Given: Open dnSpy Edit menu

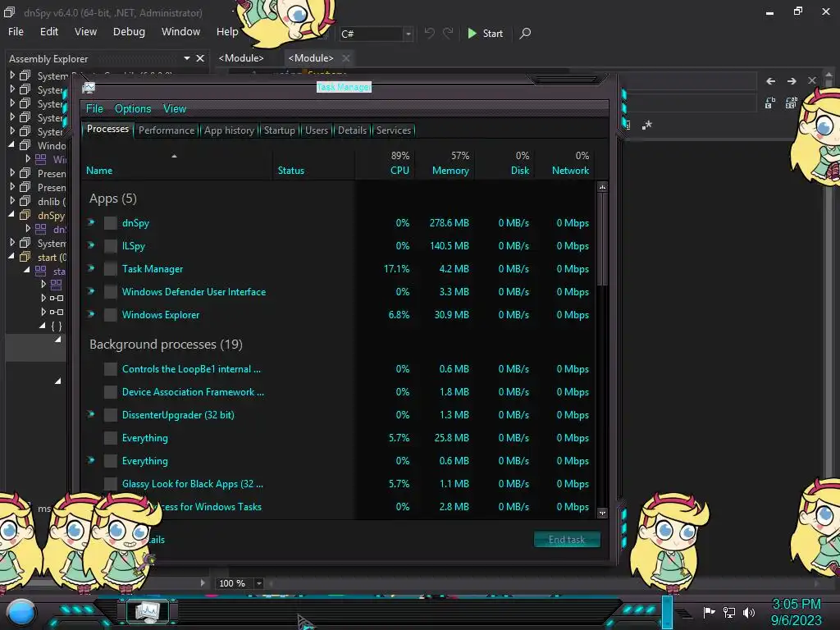Looking at the screenshot, I should coord(49,32).
